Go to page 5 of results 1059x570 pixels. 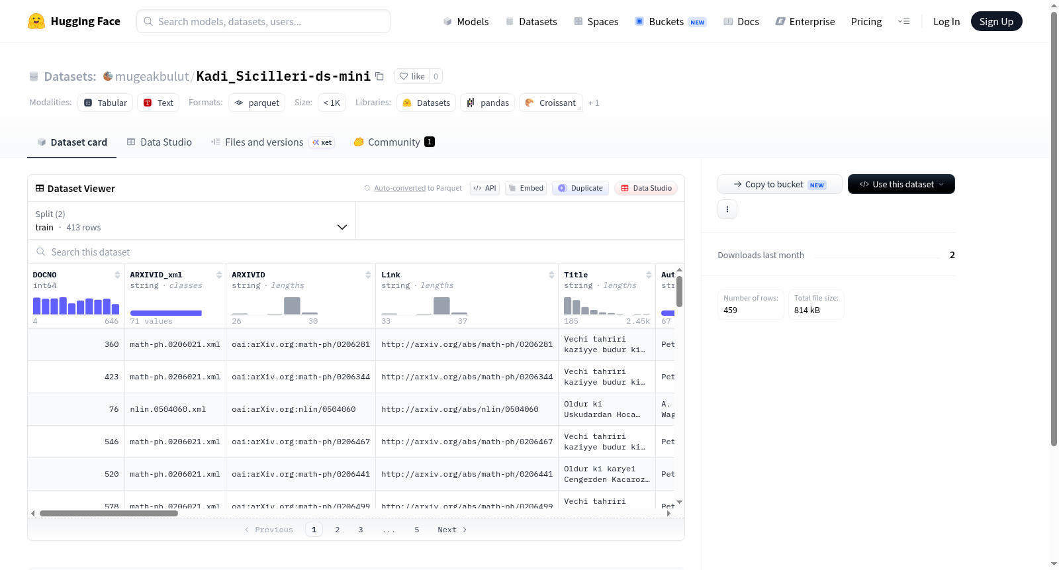click(417, 530)
